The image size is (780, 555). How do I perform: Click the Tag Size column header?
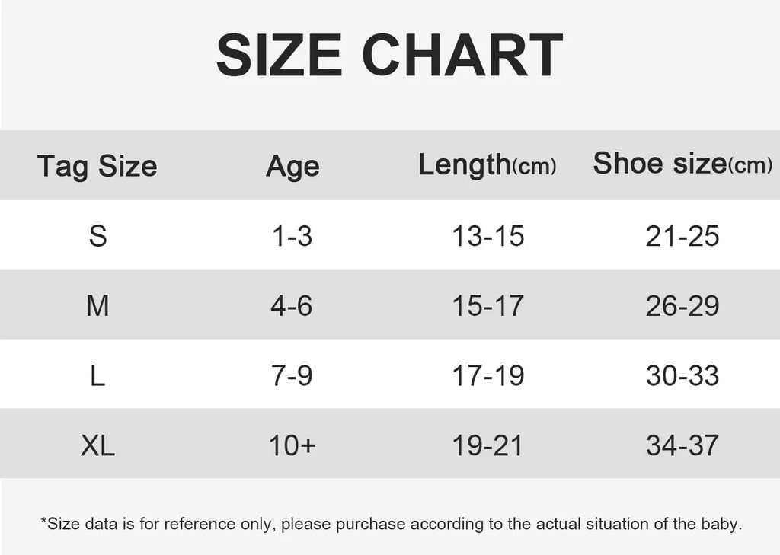click(x=97, y=165)
